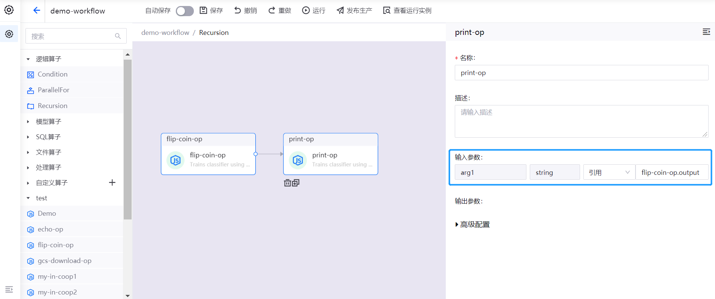Click the 运行 run button
The height and width of the screenshot is (299, 715).
(x=314, y=11)
